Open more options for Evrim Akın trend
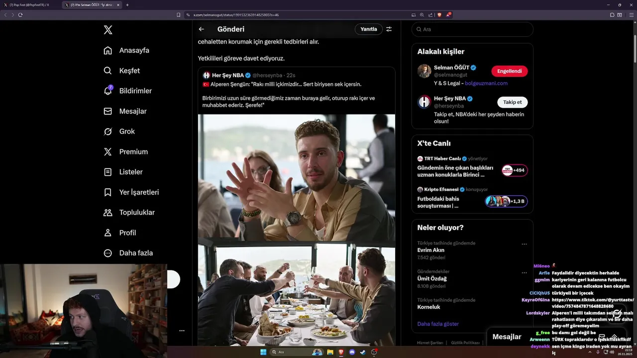Screen dimensions: 637x358 click(524, 244)
